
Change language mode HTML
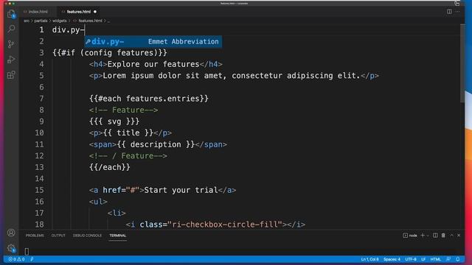[435, 259]
